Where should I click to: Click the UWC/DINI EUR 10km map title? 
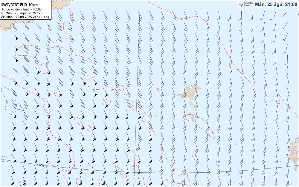tap(19, 5)
